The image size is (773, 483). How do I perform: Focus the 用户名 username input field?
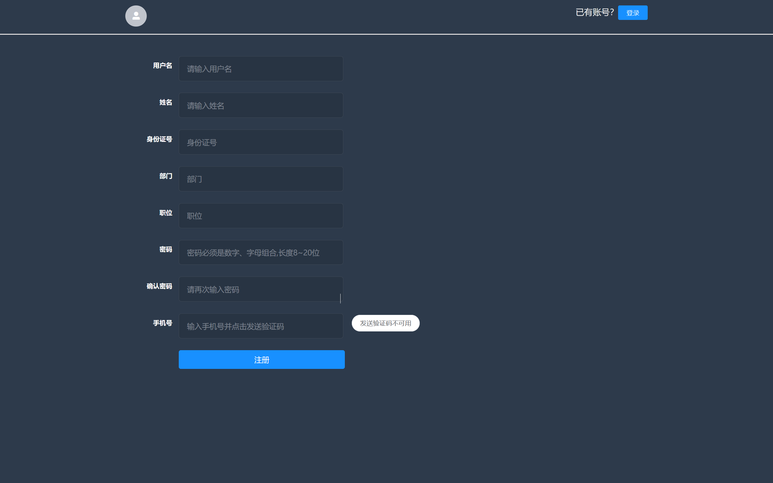(261, 69)
